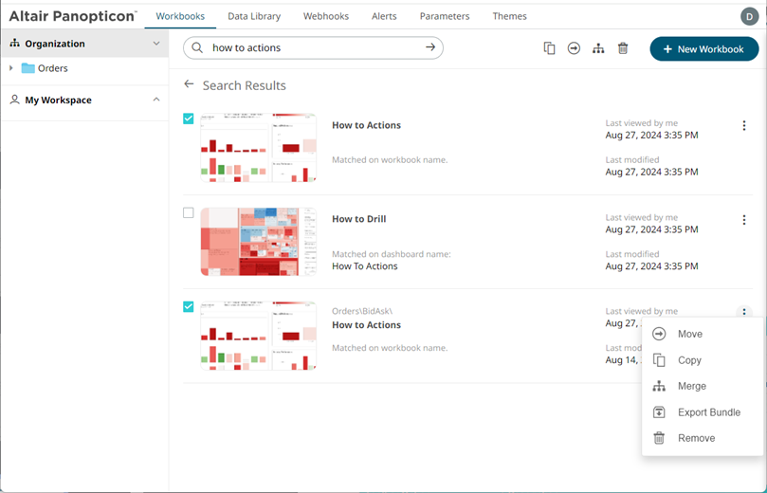767x493 pixels.
Task: Open options menu for How to Drill
Action: [744, 220]
